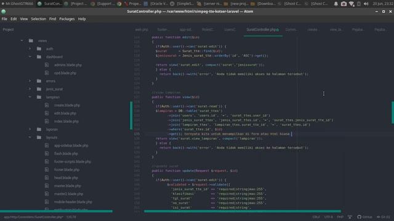This screenshot has width=394, height=221.
Task: Collapse the layouts folder
Action: coord(30,138)
